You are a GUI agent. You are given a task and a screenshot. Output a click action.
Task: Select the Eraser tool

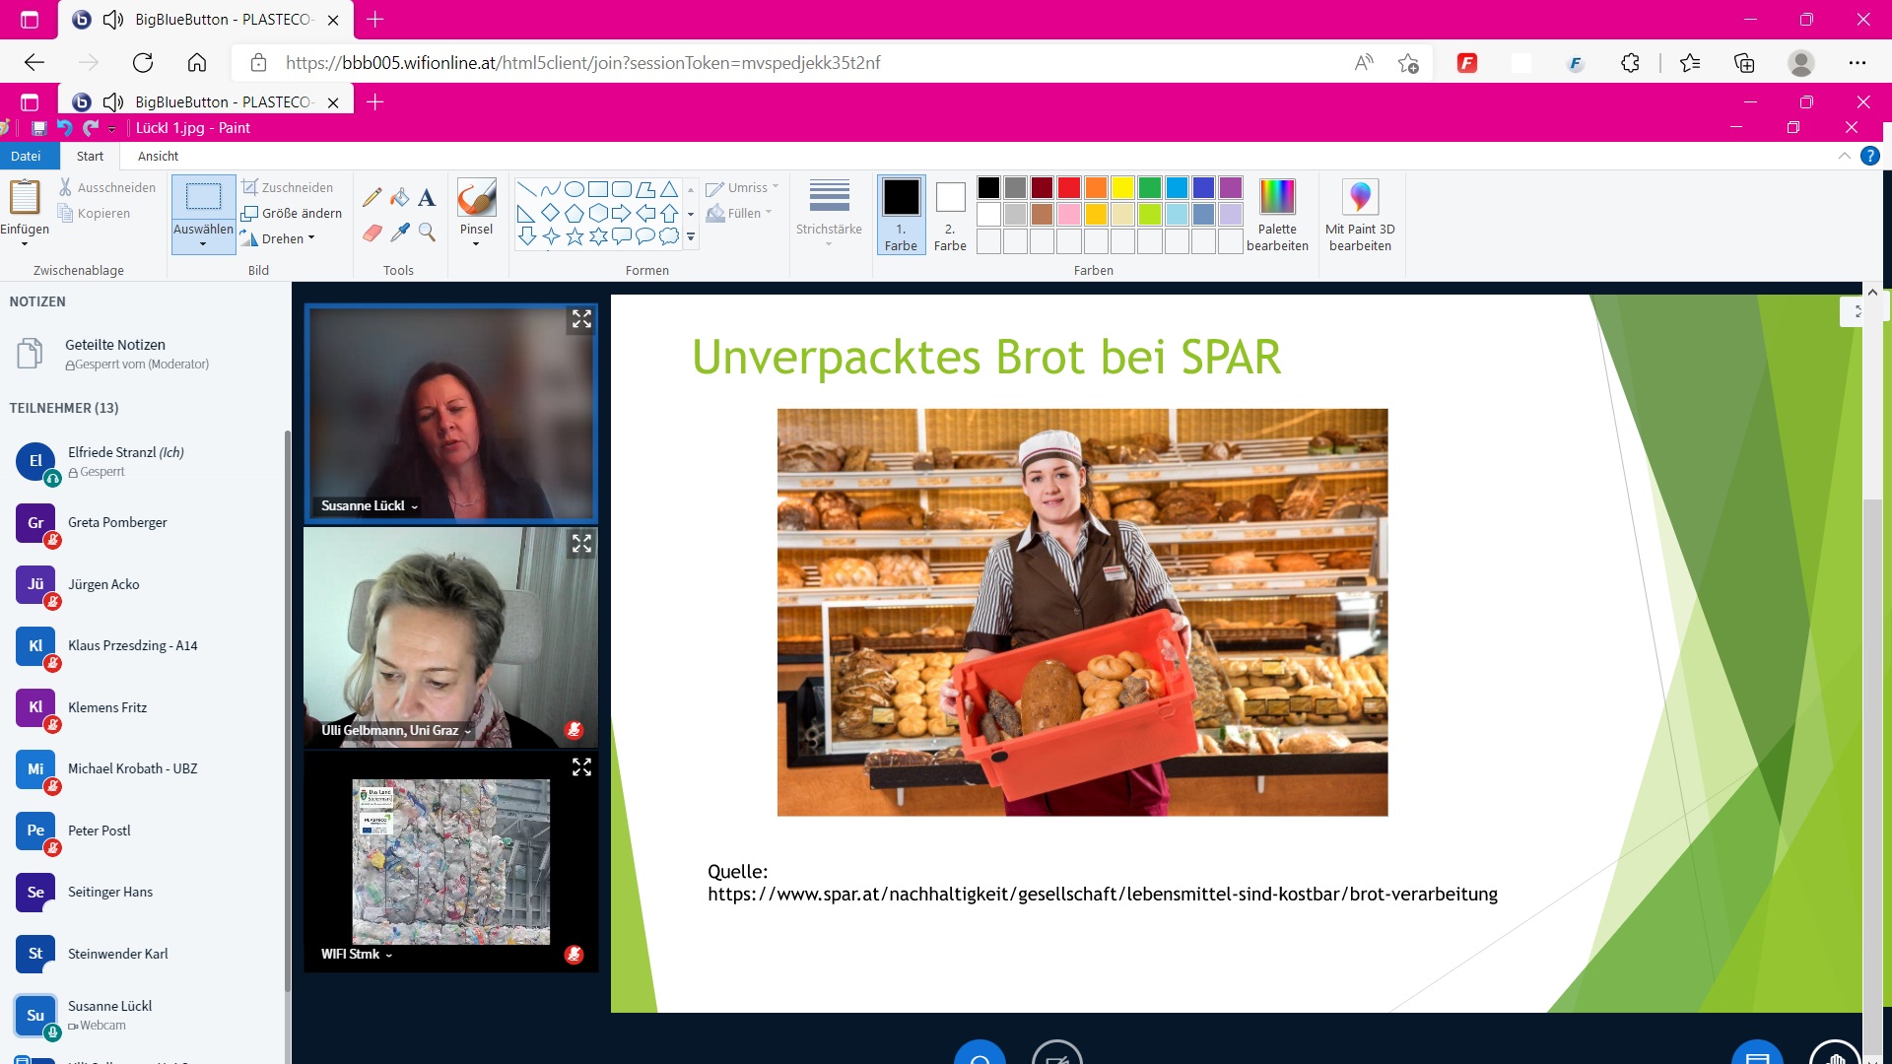click(x=372, y=233)
